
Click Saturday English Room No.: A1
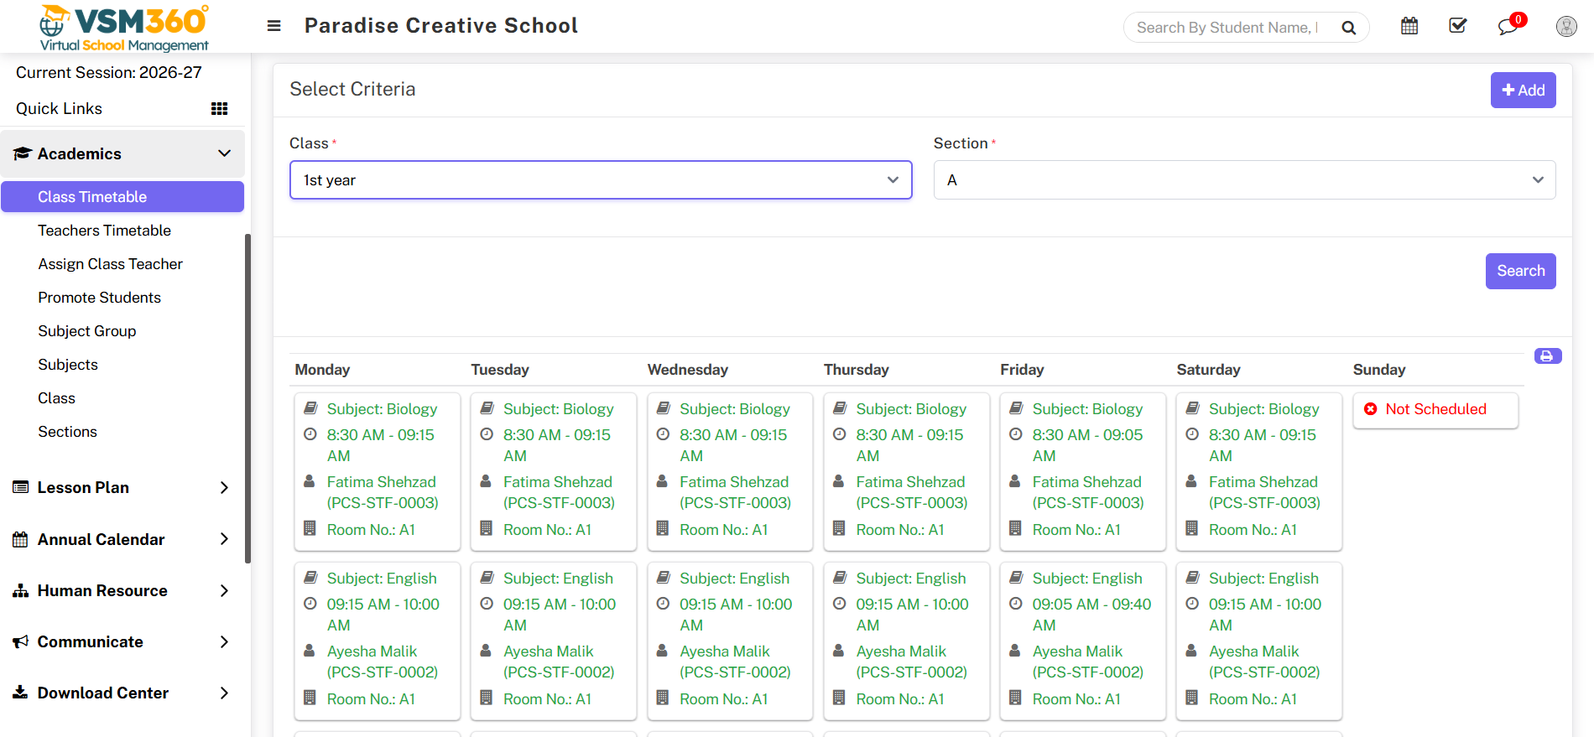(x=1253, y=699)
